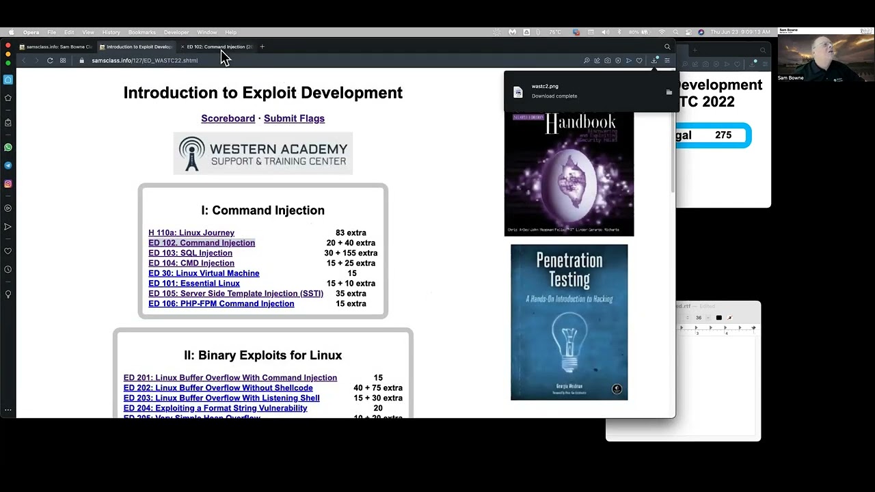Click the Penetration Testing book cover
Viewport: 875px width, 492px height.
[x=569, y=322]
